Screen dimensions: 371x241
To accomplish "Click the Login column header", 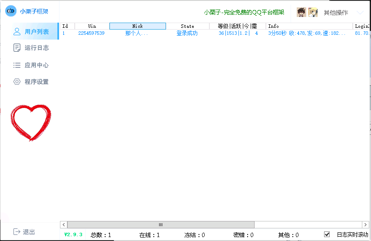I will click(x=361, y=26).
